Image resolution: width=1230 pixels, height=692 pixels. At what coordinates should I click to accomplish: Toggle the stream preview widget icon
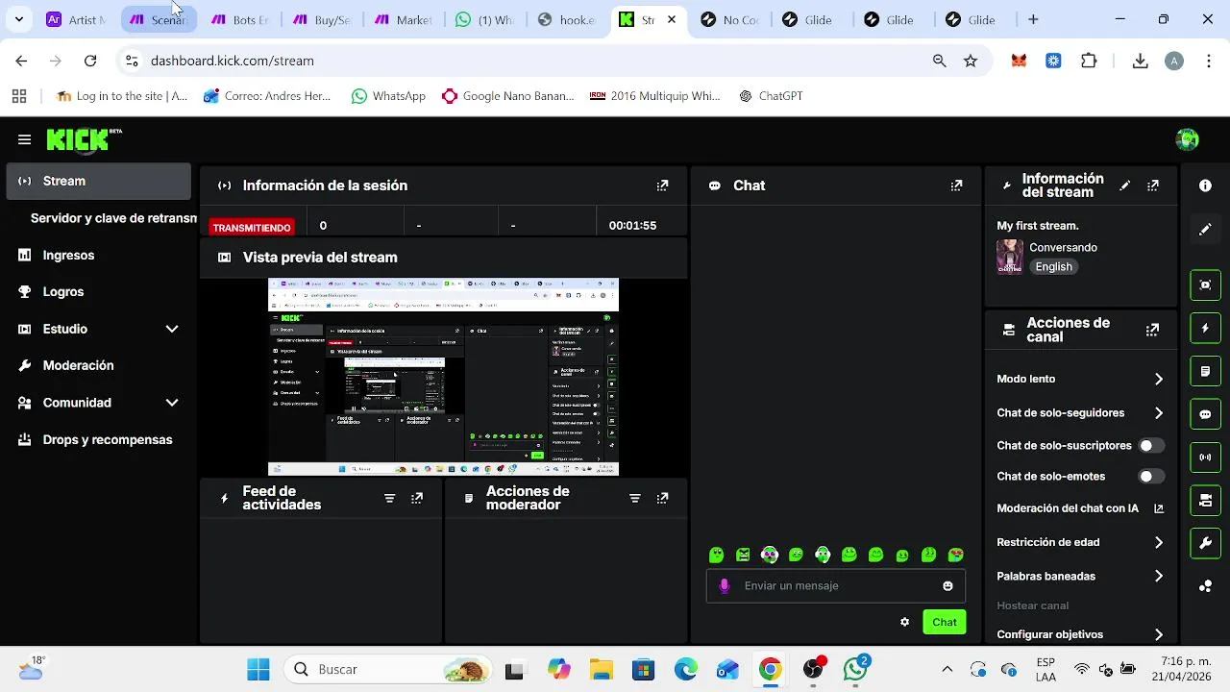[1205, 284]
